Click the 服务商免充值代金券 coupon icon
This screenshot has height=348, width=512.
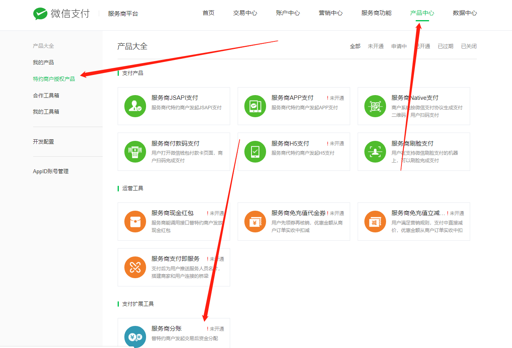click(x=255, y=221)
